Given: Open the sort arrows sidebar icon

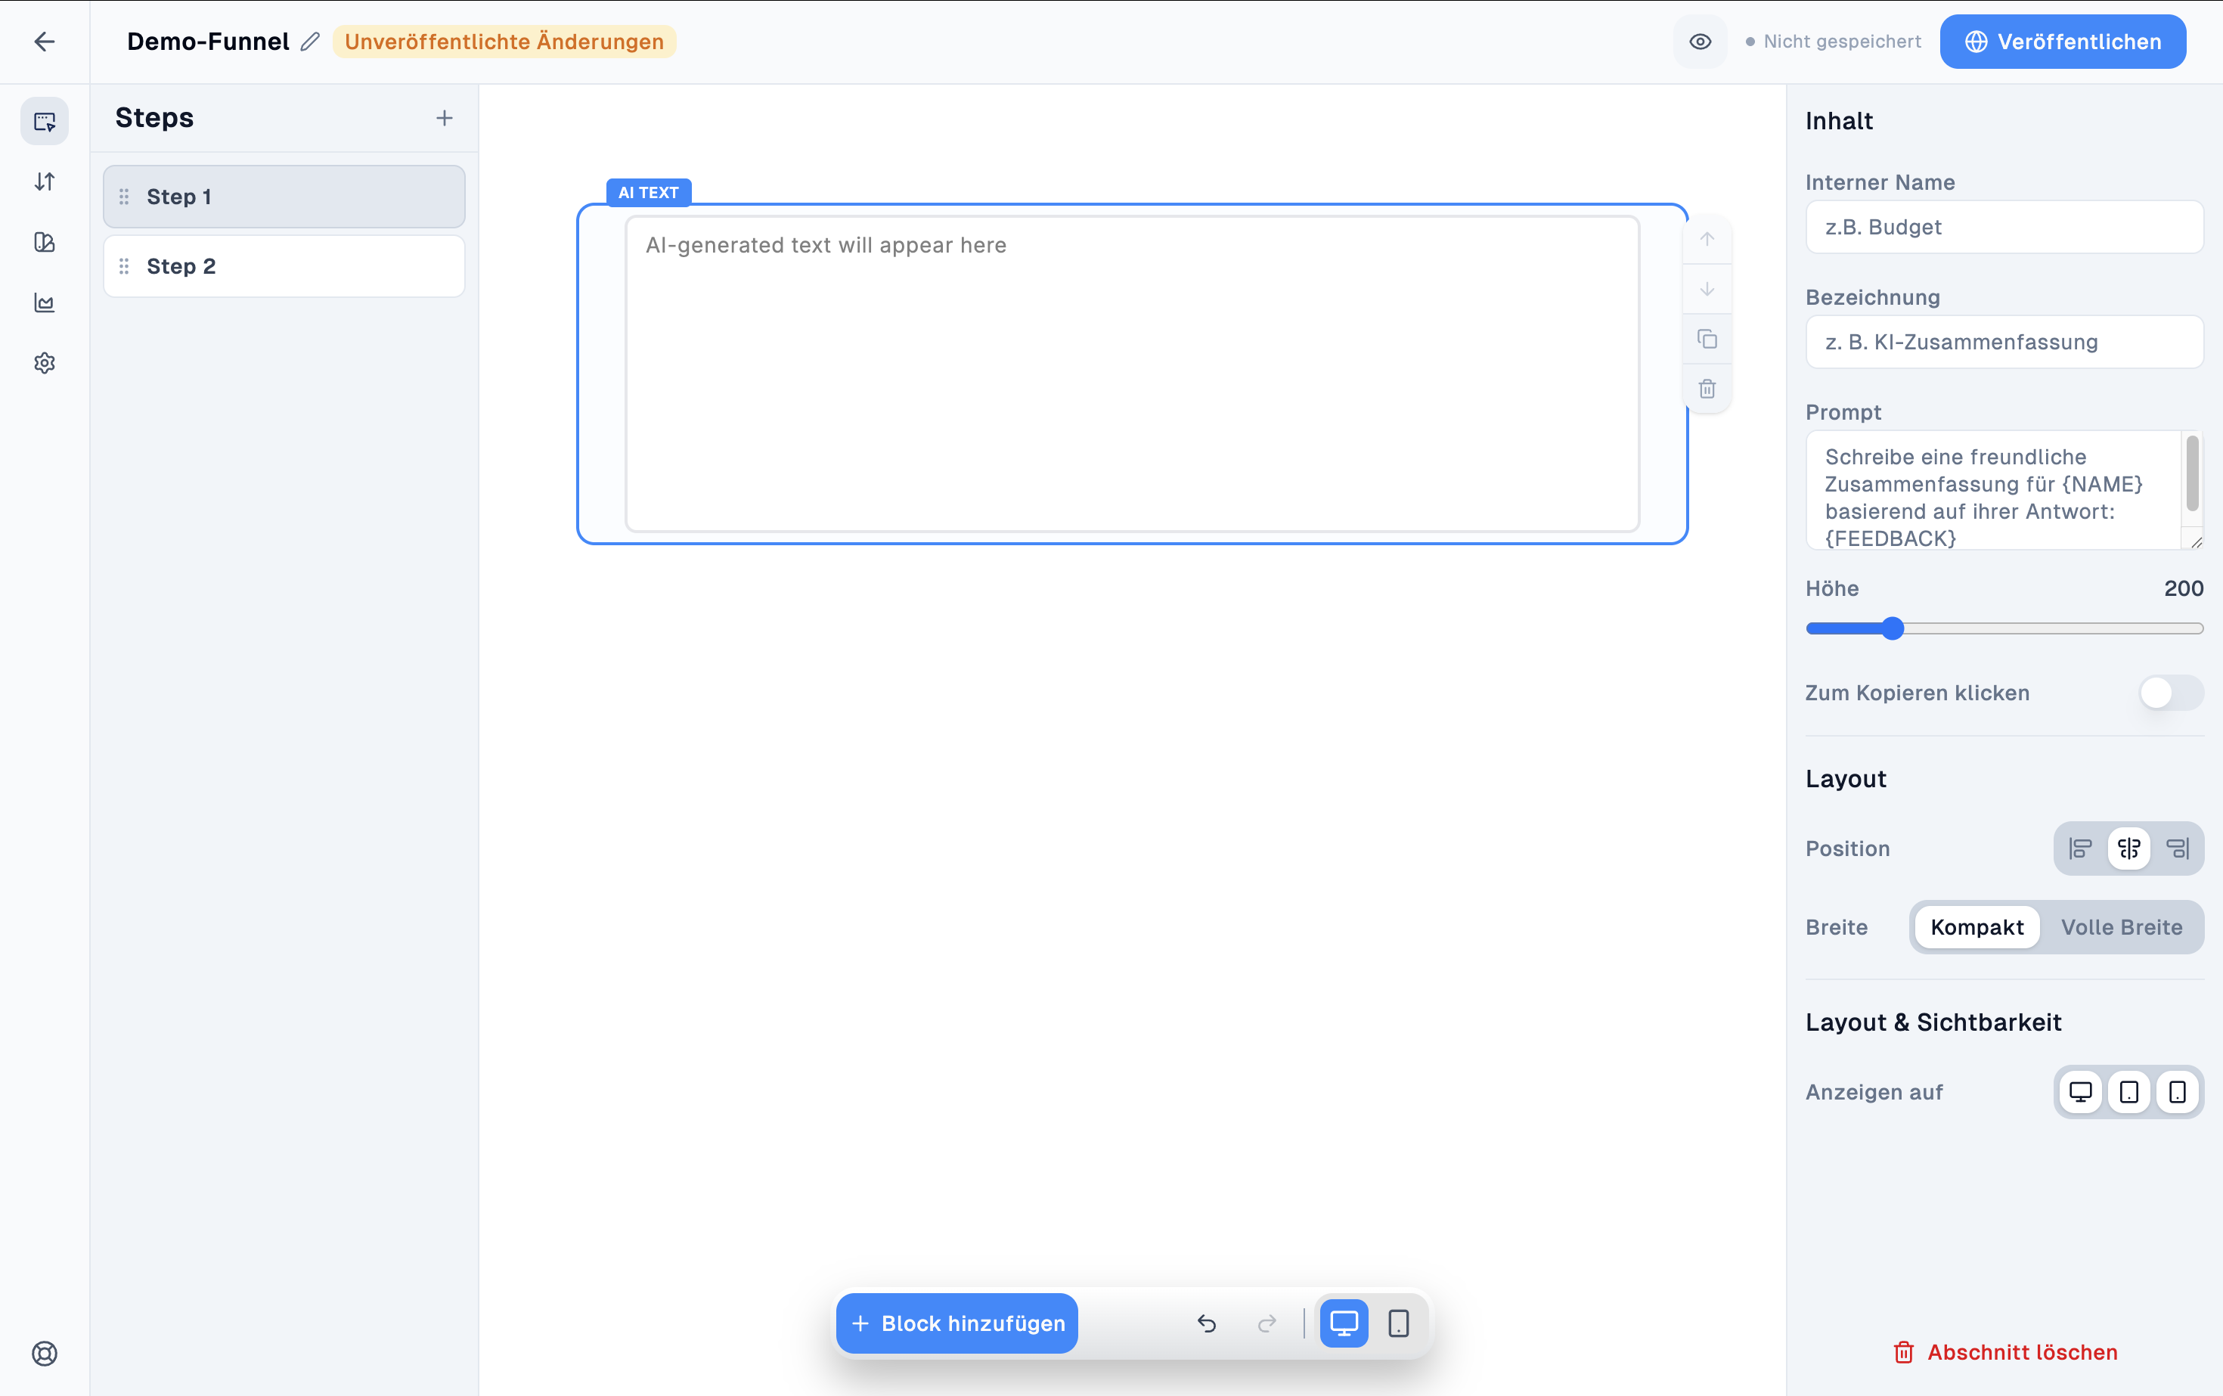Looking at the screenshot, I should click(x=45, y=182).
